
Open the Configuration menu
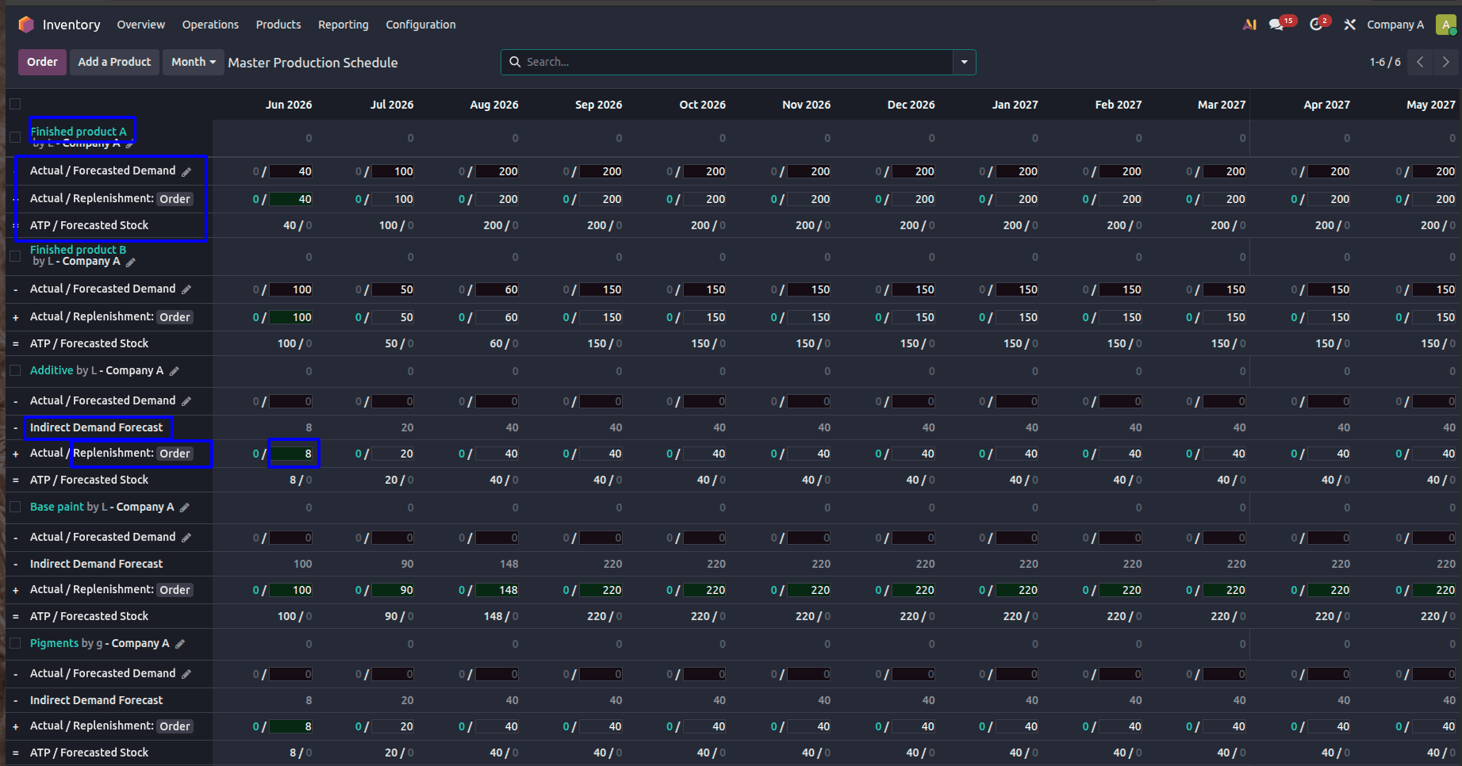coord(420,25)
